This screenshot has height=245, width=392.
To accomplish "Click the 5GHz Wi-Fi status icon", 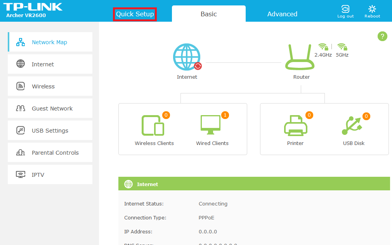I will pyautogui.click(x=342, y=47).
